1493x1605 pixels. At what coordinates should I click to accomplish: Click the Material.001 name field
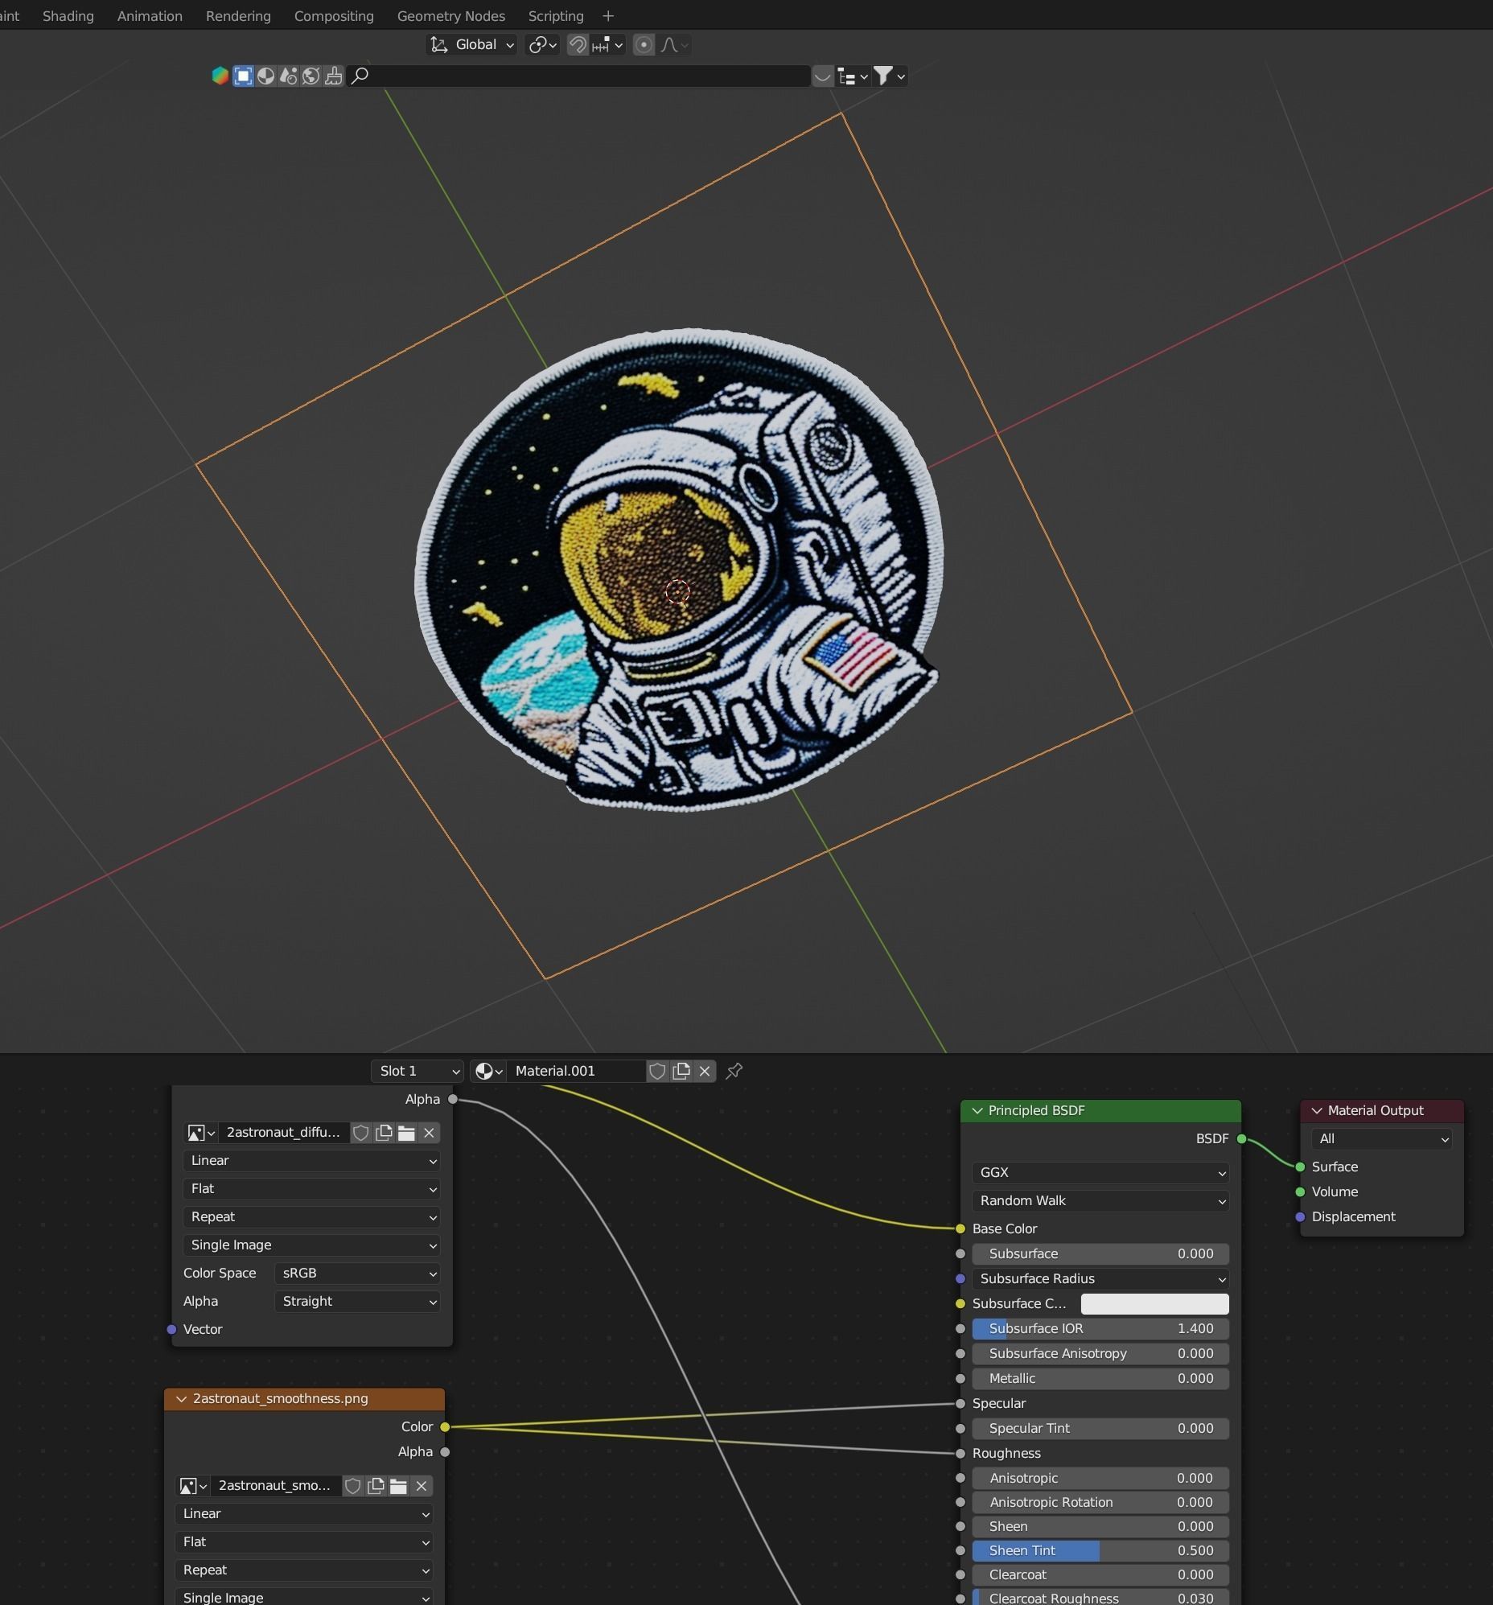(x=577, y=1071)
